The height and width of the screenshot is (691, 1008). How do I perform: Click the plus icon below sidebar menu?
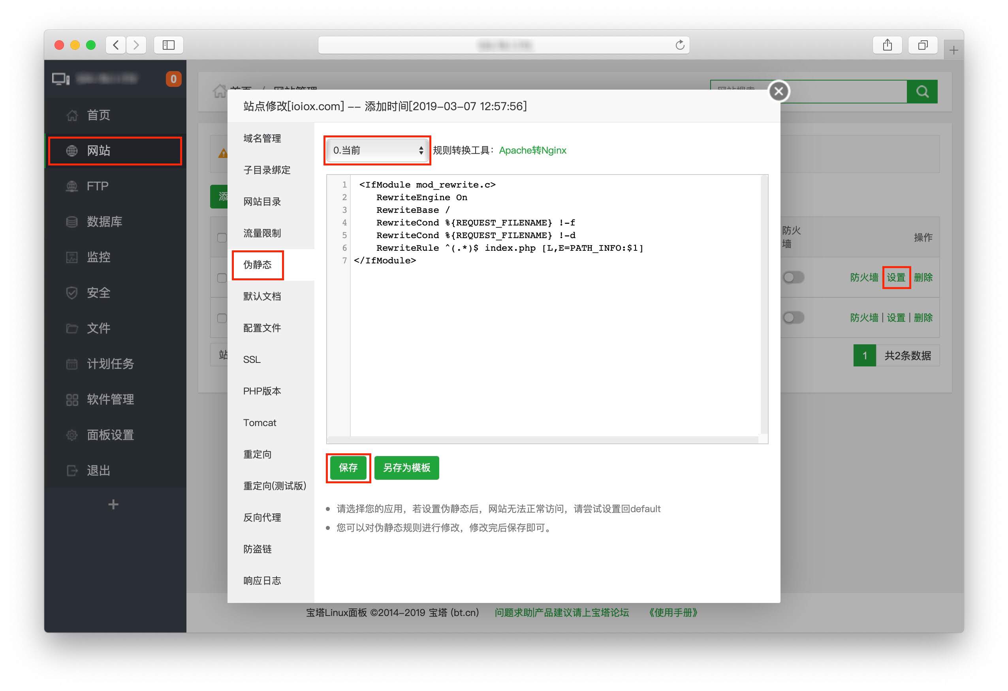click(113, 504)
